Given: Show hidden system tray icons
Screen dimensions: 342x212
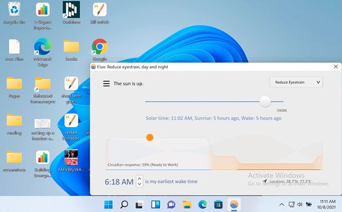Looking at the screenshot, I should pyautogui.click(x=281, y=204).
